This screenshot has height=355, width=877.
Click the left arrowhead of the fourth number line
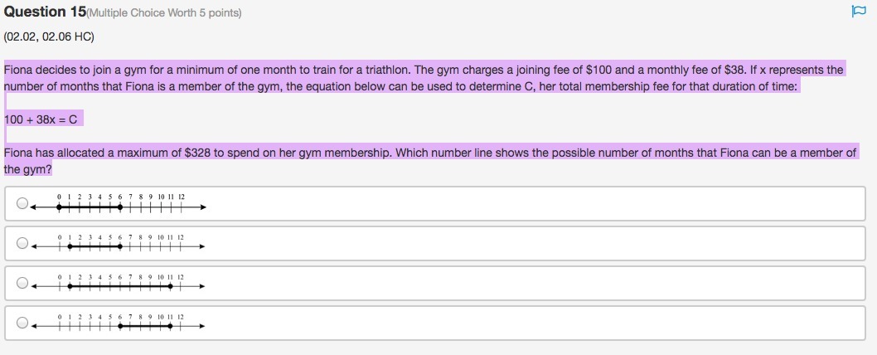click(33, 326)
